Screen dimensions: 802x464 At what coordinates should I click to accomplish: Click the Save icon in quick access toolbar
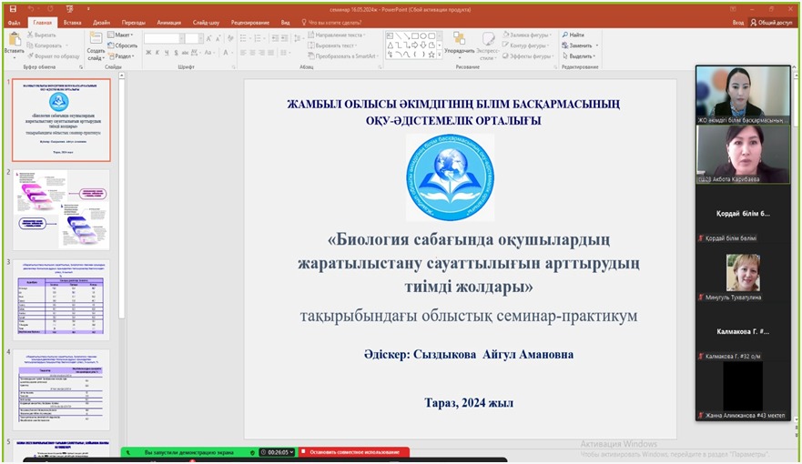(x=14, y=9)
